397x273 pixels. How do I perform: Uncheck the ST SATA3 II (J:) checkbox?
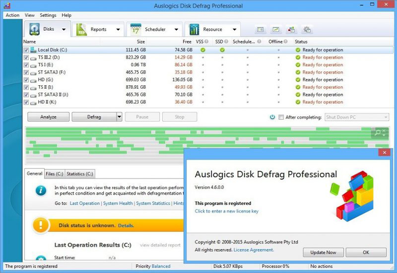click(26, 95)
